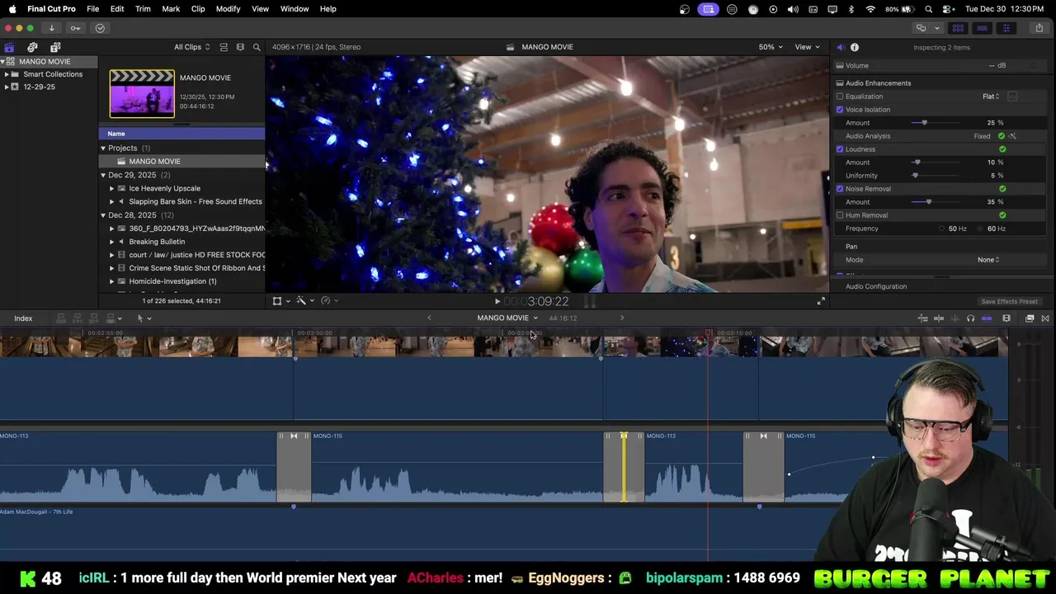Show Background Tasks checkmark button
This screenshot has height=594, width=1056.
(100, 28)
